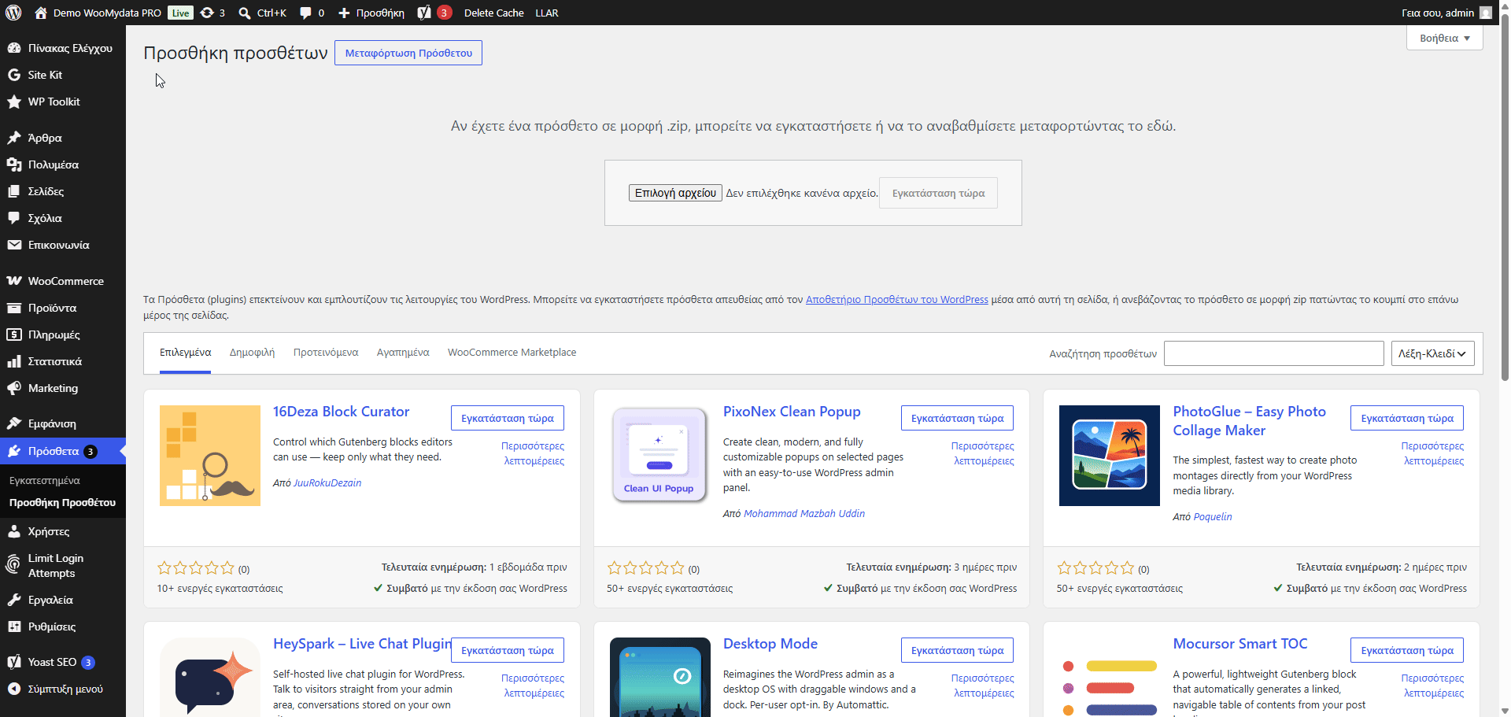Viewport: 1511px width, 717px height.
Task: Switch to the Δημοφιλή tab
Action: (x=252, y=353)
